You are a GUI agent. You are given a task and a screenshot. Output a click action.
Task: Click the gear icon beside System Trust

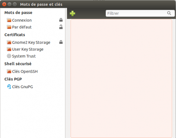(9, 56)
